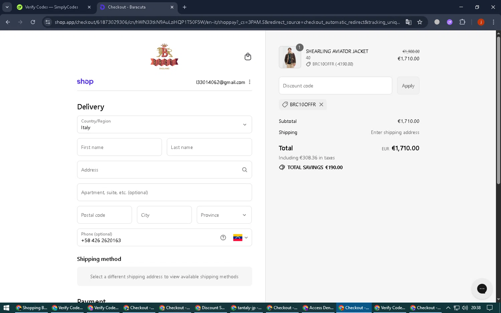The width and height of the screenshot is (501, 313).
Task: Open phone number help question mark
Action: point(223,238)
